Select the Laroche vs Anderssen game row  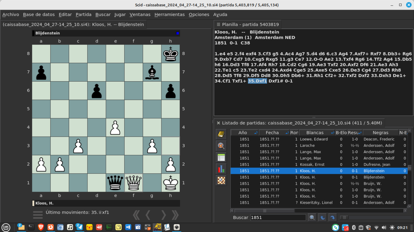[x=319, y=146]
